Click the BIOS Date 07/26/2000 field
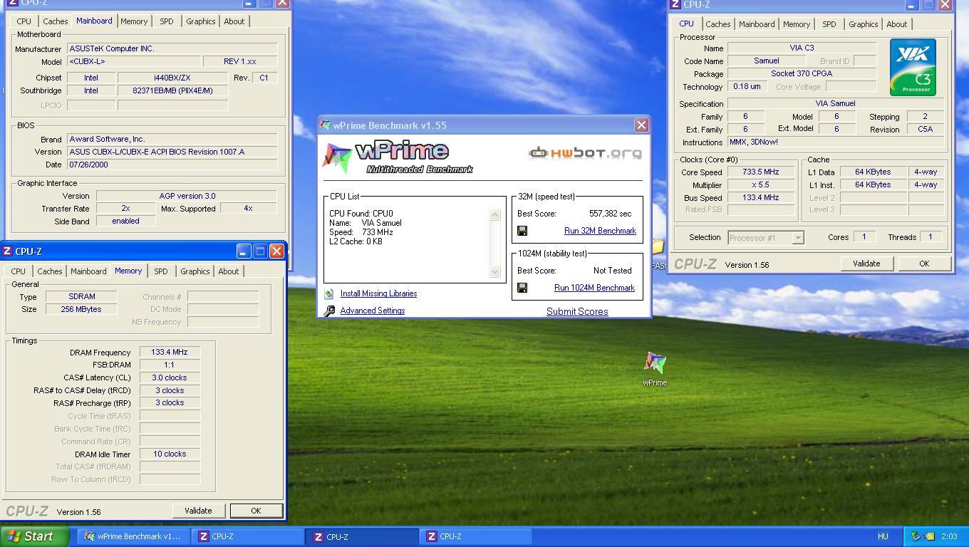This screenshot has width=969, height=547. click(x=172, y=165)
